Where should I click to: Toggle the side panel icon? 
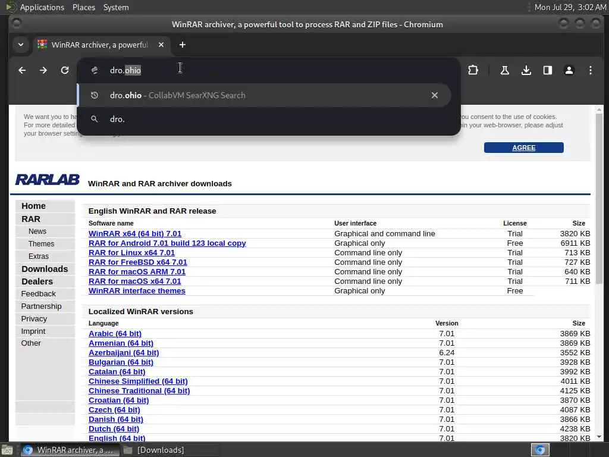click(548, 70)
